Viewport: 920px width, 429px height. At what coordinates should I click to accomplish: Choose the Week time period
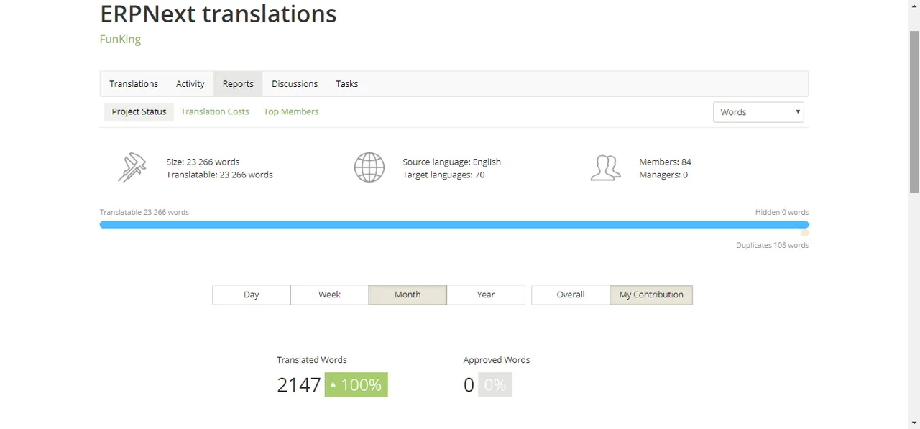coord(330,295)
